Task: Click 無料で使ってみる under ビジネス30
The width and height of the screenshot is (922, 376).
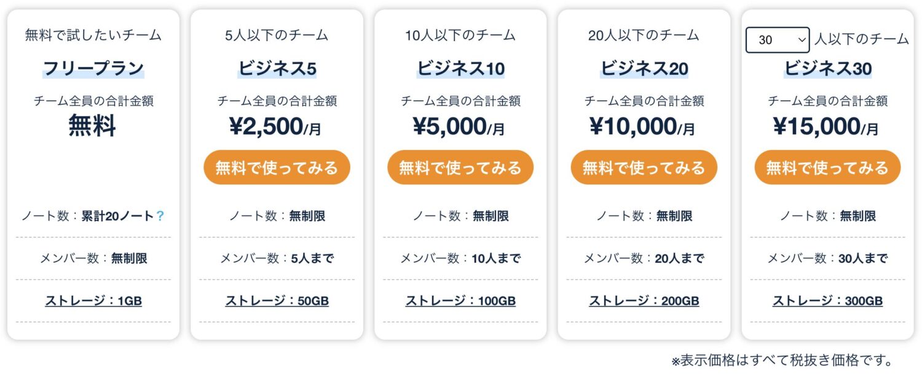Action: point(828,166)
